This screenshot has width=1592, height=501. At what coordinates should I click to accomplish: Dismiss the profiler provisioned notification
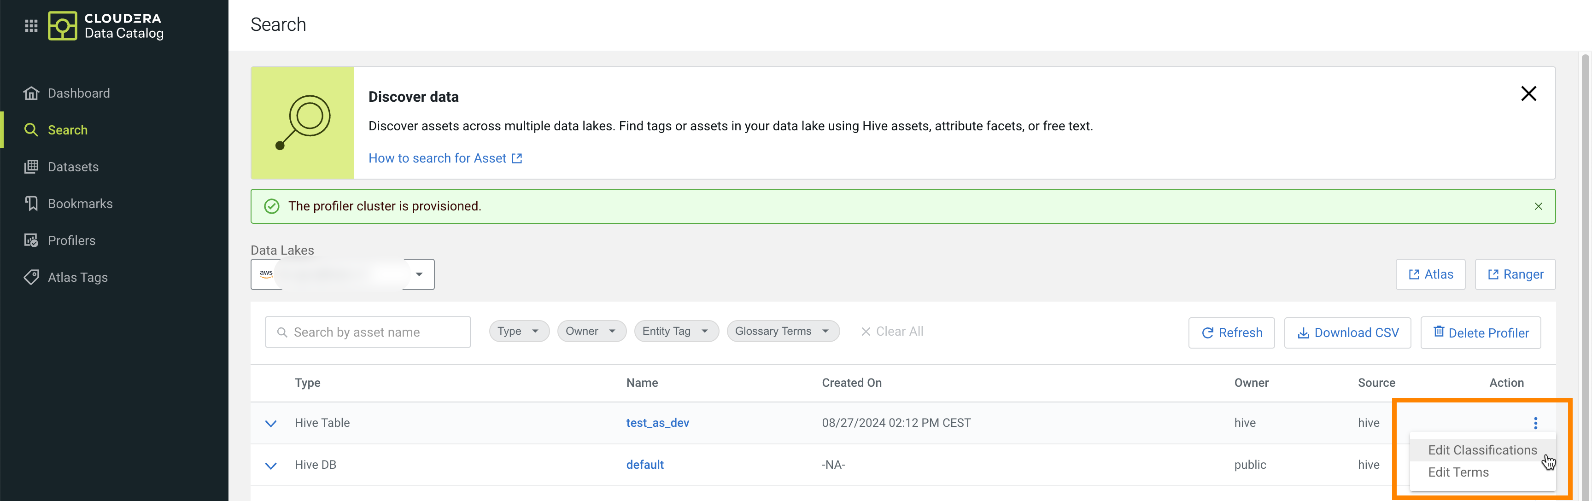coord(1538,206)
